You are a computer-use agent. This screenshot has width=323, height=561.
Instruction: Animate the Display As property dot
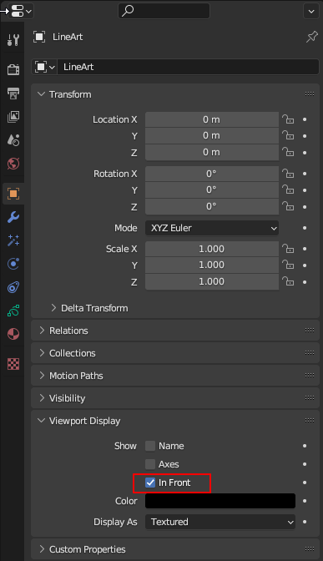(x=305, y=522)
